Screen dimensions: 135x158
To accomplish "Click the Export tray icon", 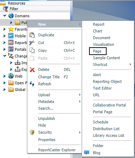I will click(x=18, y=69).
